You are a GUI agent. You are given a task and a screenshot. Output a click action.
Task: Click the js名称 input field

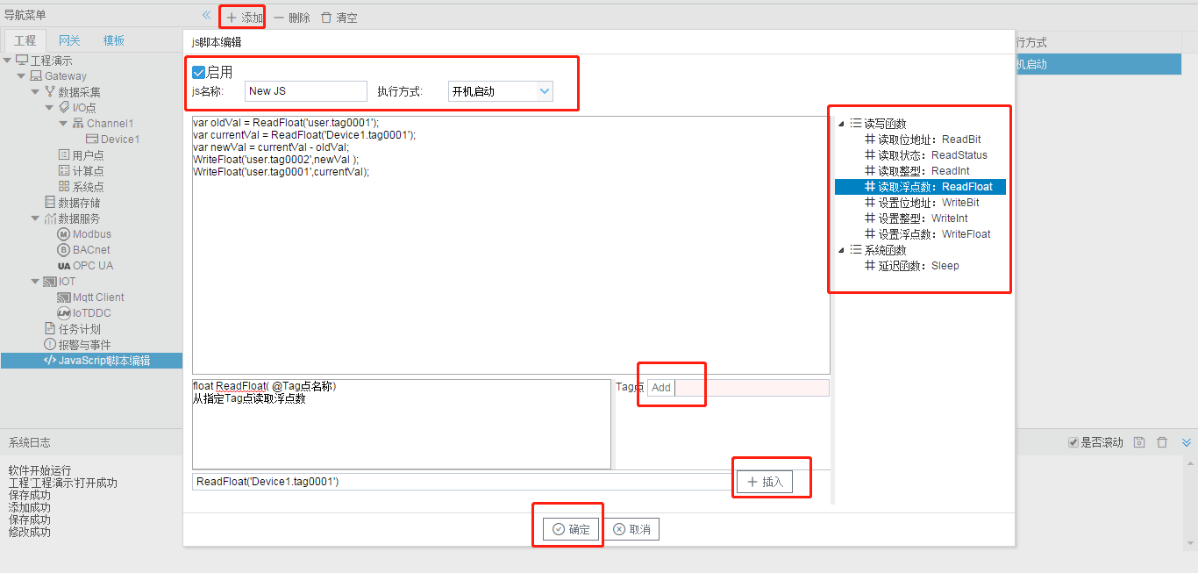click(305, 91)
